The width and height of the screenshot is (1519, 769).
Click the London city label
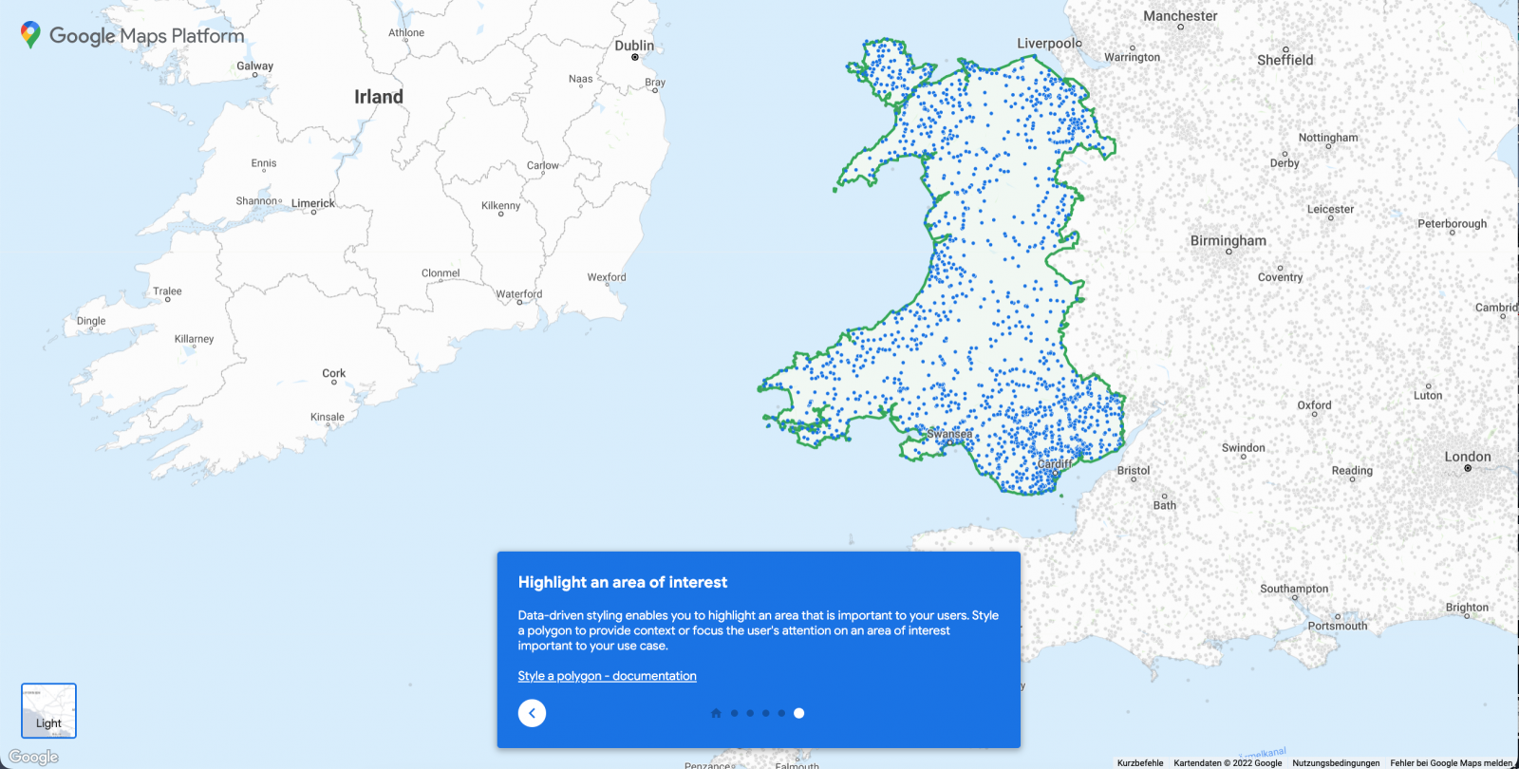1467,457
